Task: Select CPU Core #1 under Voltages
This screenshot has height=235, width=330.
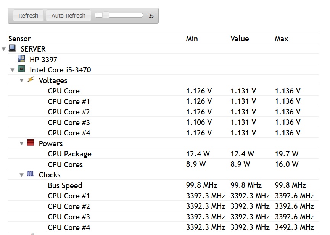Action: click(163, 101)
